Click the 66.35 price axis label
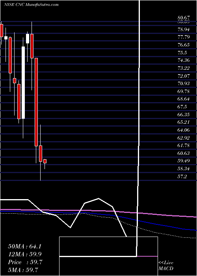 point(184,115)
